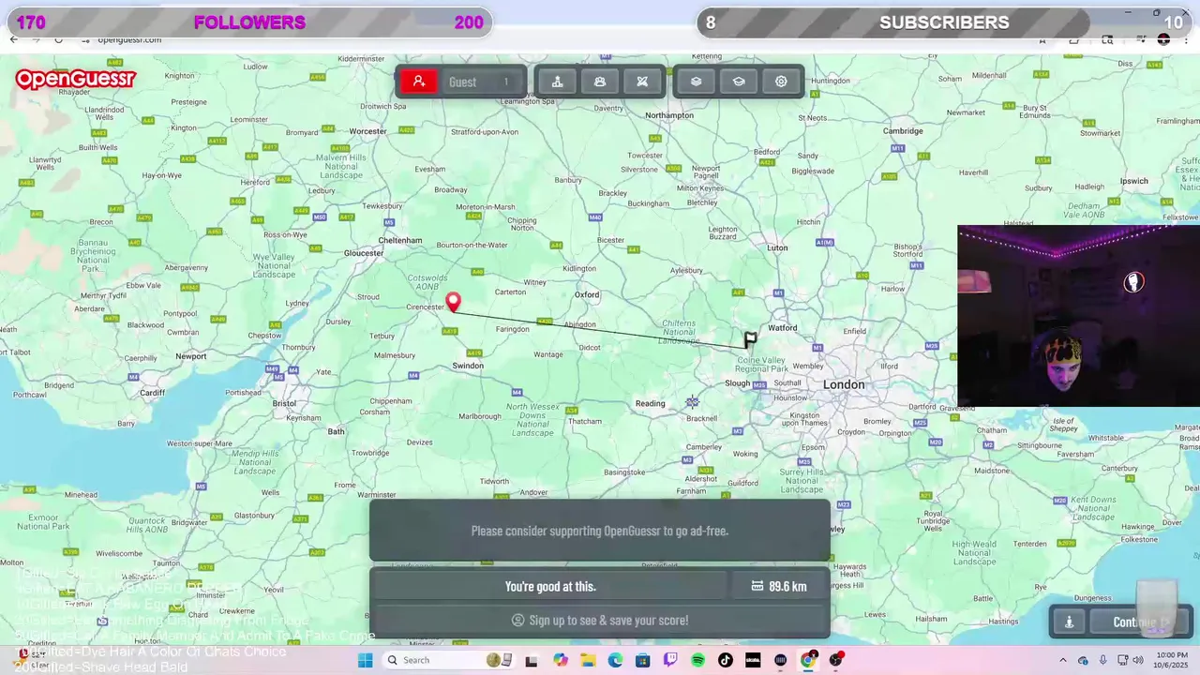Click the Continue button
The width and height of the screenshot is (1200, 675).
1141,622
